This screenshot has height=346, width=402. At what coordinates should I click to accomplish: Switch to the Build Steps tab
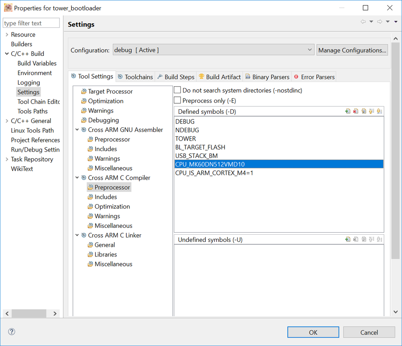[x=176, y=77]
